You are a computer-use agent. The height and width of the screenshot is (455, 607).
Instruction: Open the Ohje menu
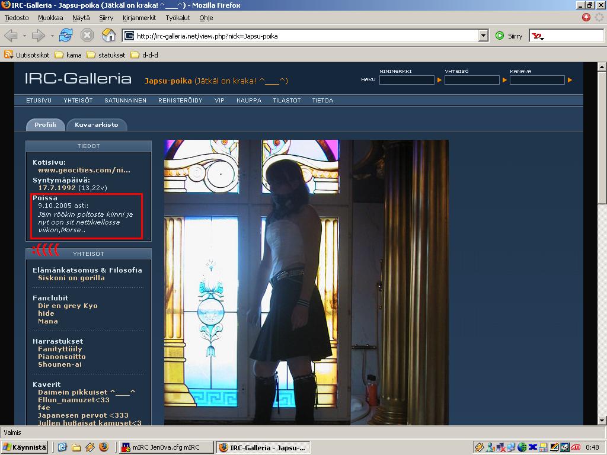206,18
